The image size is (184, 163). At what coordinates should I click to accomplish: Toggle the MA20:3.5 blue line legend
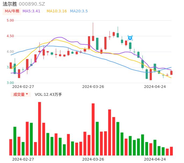[x=79, y=11]
